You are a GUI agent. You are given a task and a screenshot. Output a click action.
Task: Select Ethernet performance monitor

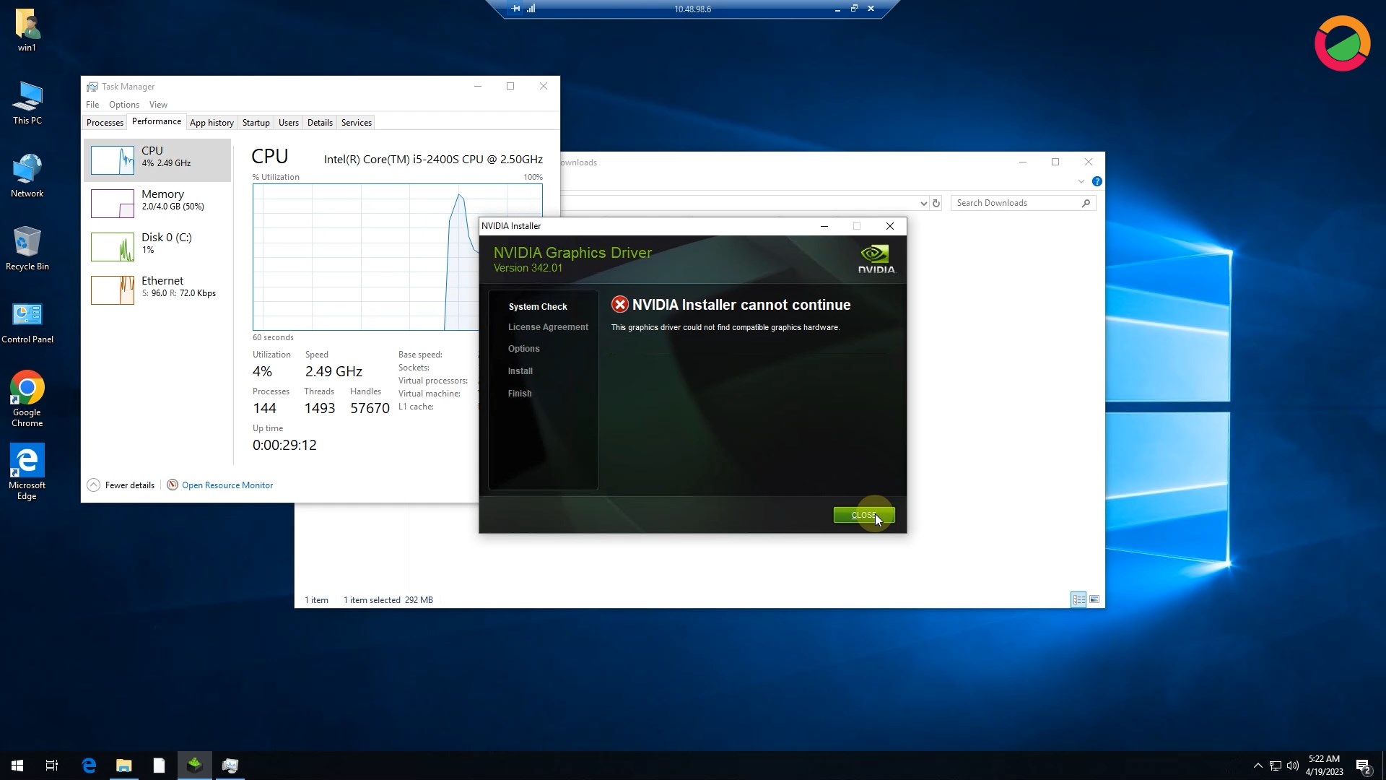click(157, 286)
